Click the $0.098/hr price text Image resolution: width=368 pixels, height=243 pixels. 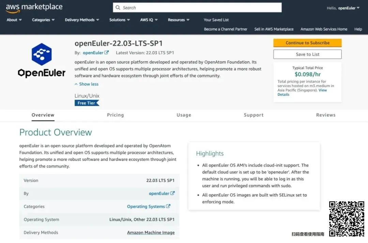pyautogui.click(x=307, y=74)
